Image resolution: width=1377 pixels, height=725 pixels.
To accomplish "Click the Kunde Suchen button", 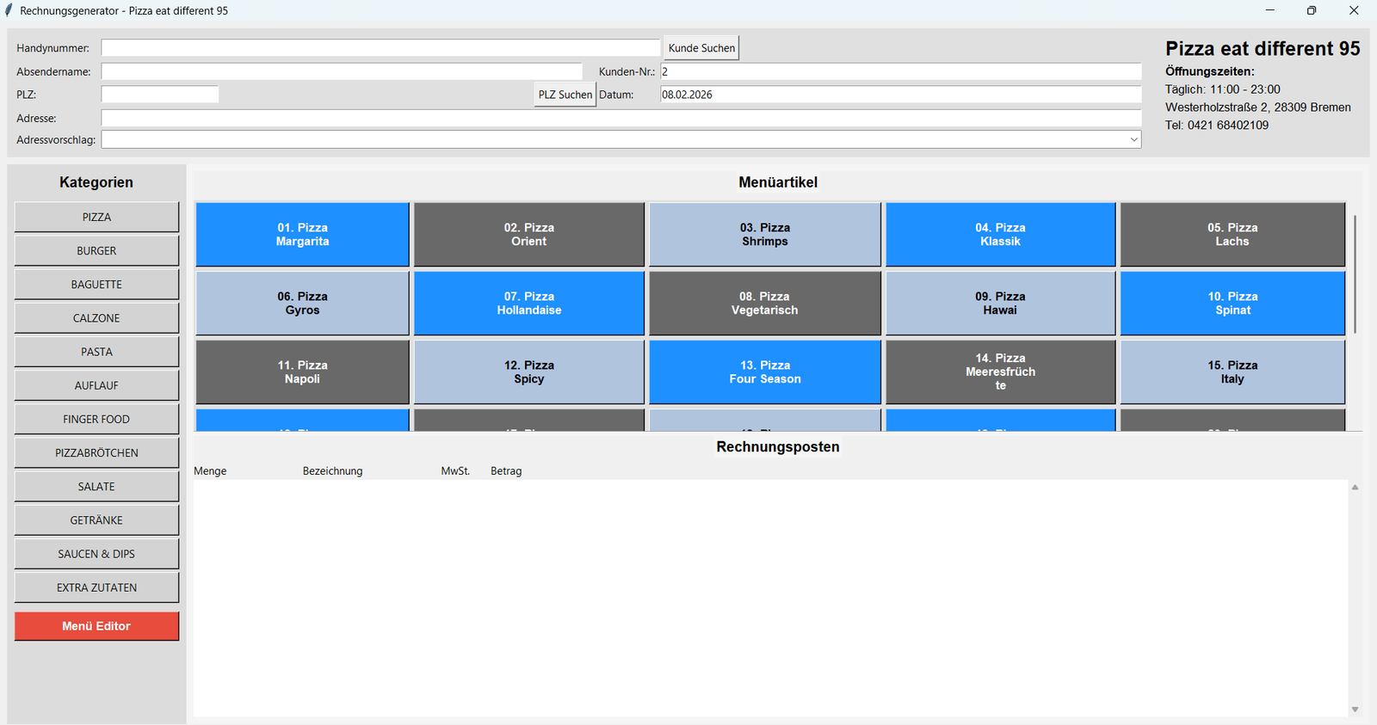I will [701, 48].
